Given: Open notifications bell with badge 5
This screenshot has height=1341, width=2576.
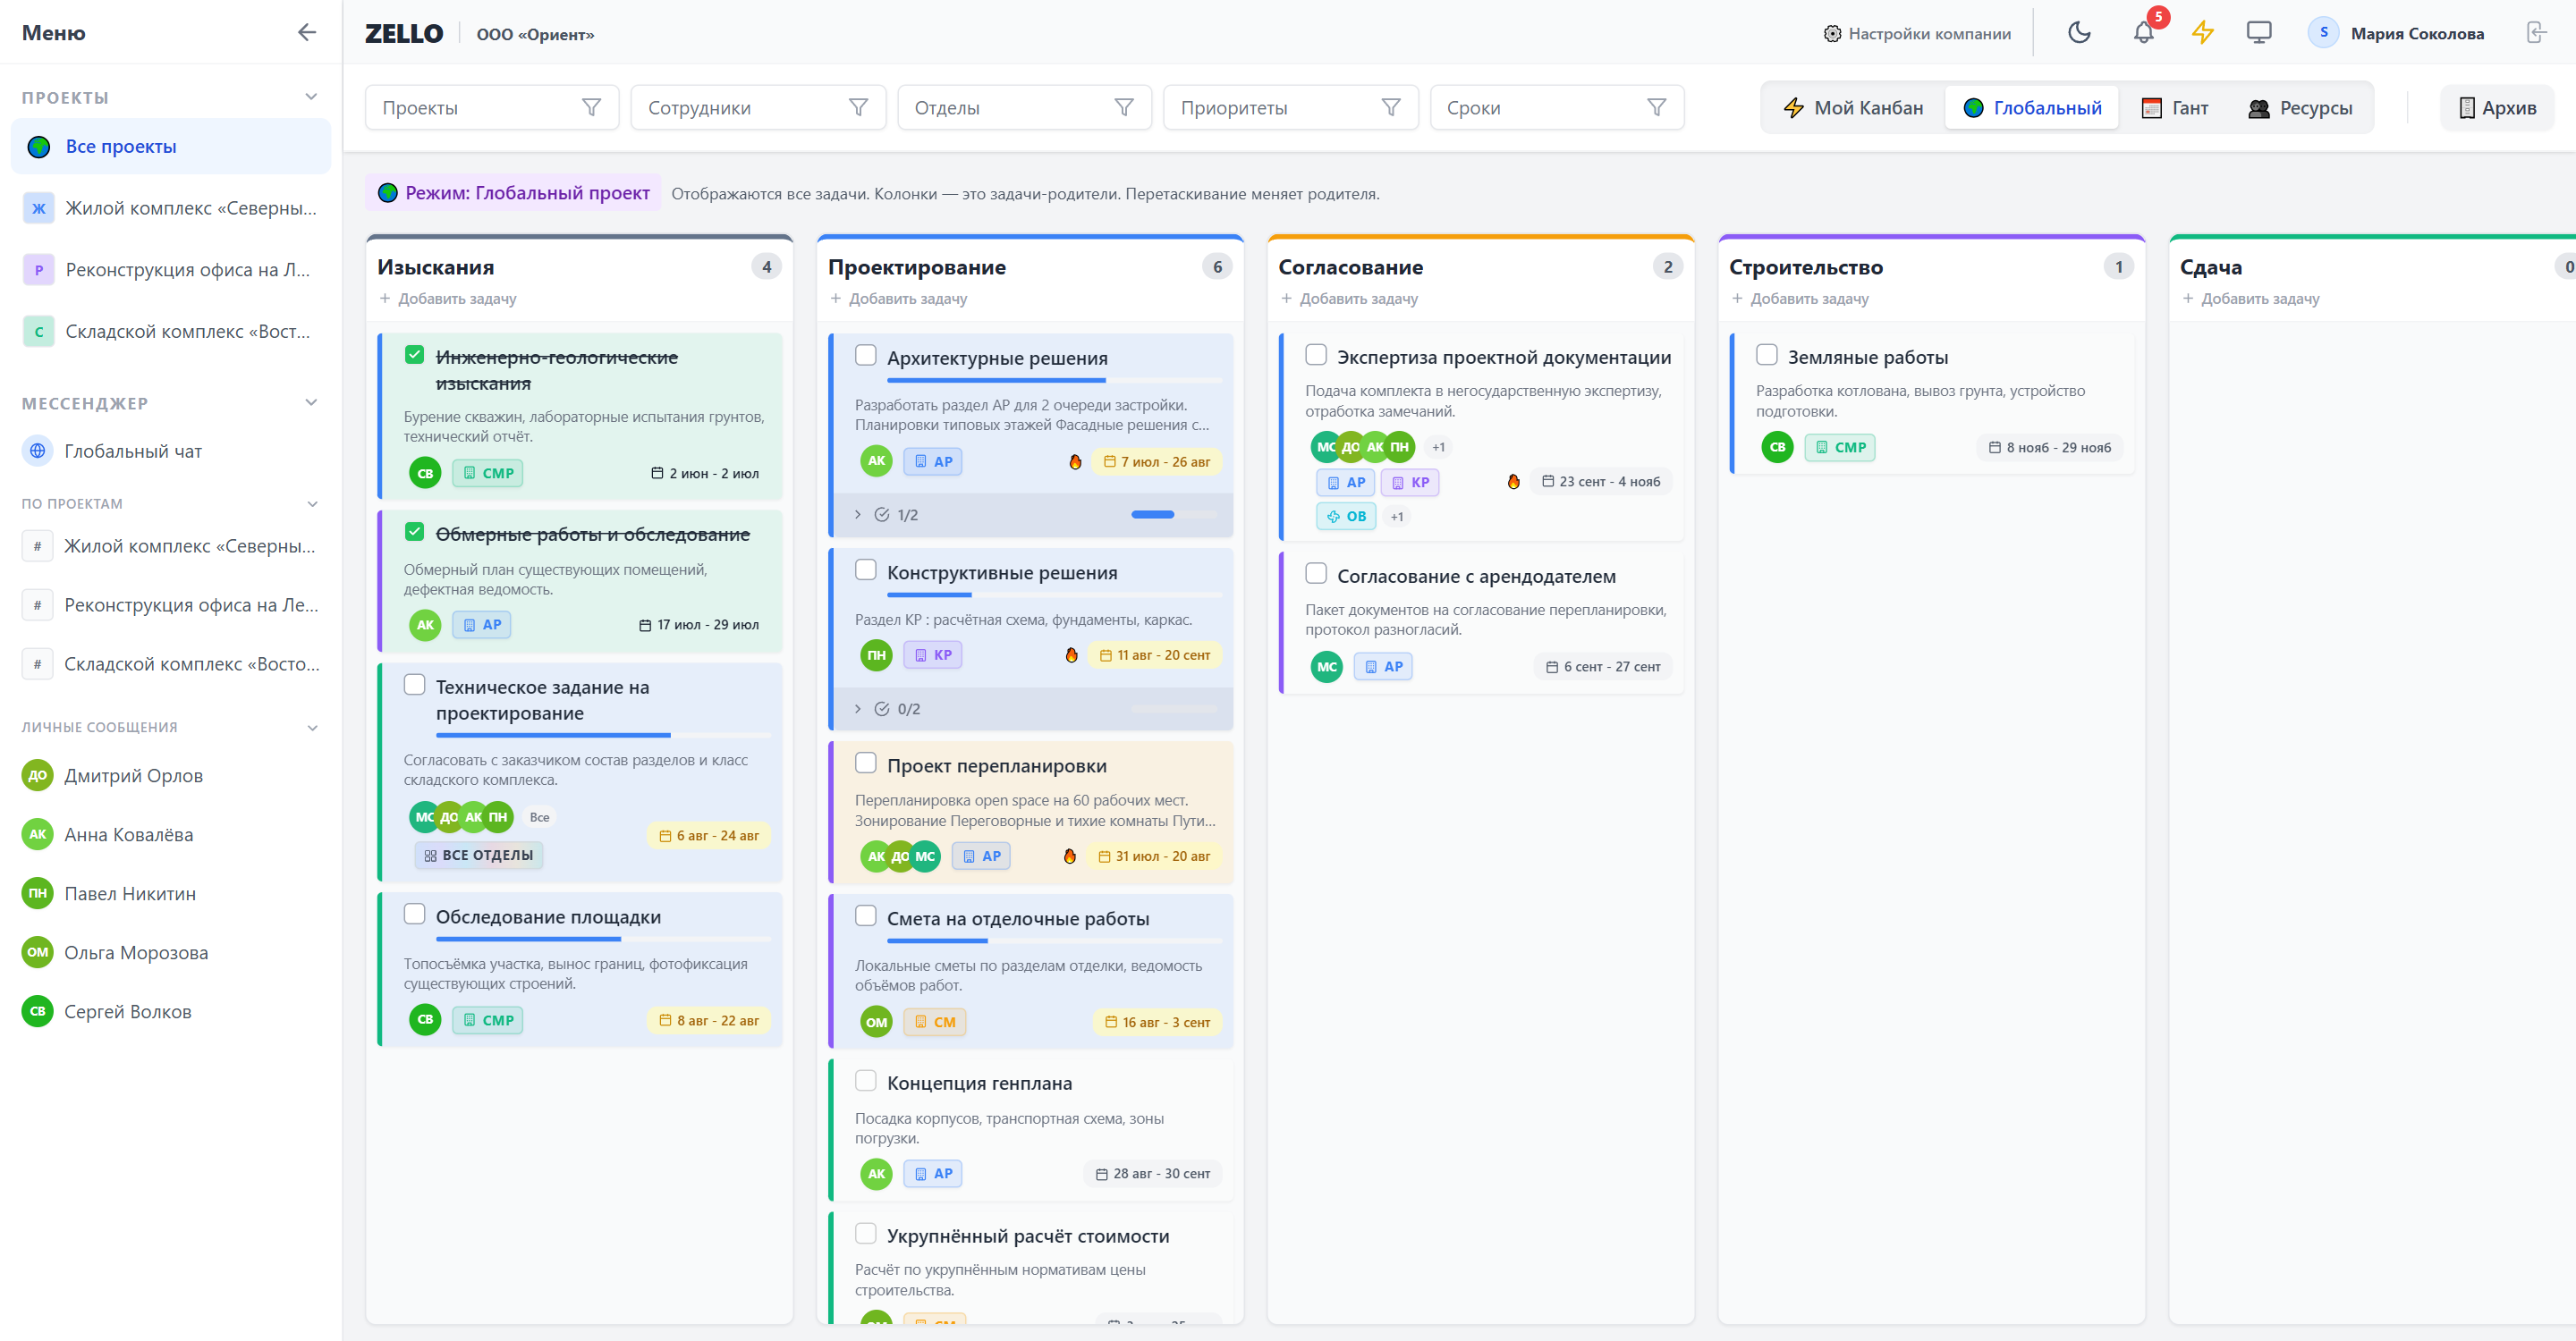Looking at the screenshot, I should (x=2143, y=33).
